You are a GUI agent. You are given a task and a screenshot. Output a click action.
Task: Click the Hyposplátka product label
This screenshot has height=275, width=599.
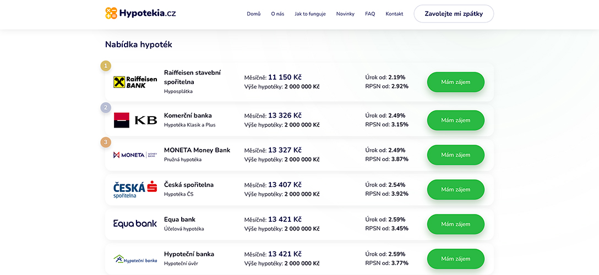click(178, 91)
